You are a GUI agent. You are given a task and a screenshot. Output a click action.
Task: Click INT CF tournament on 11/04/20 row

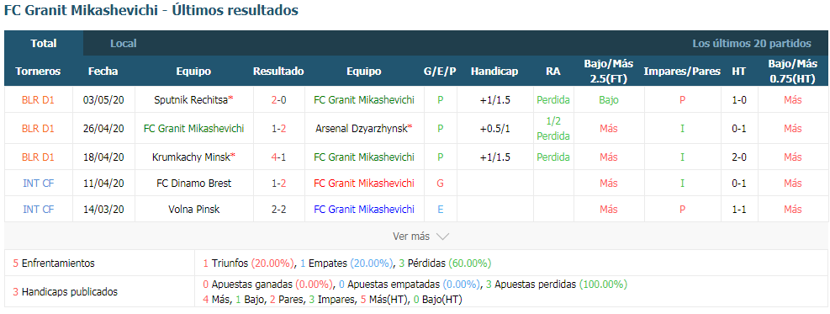pyautogui.click(x=38, y=184)
